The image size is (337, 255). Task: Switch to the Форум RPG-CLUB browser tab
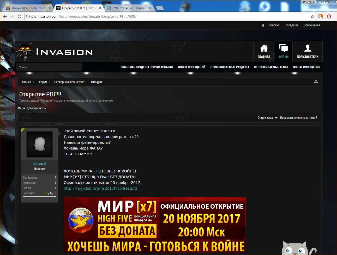coord(28,8)
